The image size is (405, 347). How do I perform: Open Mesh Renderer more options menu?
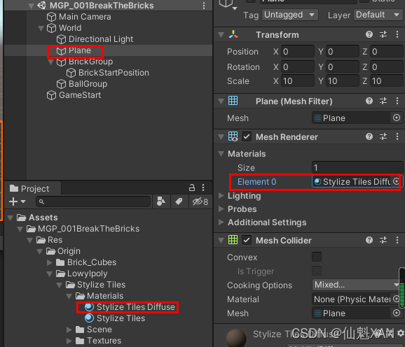point(397,136)
